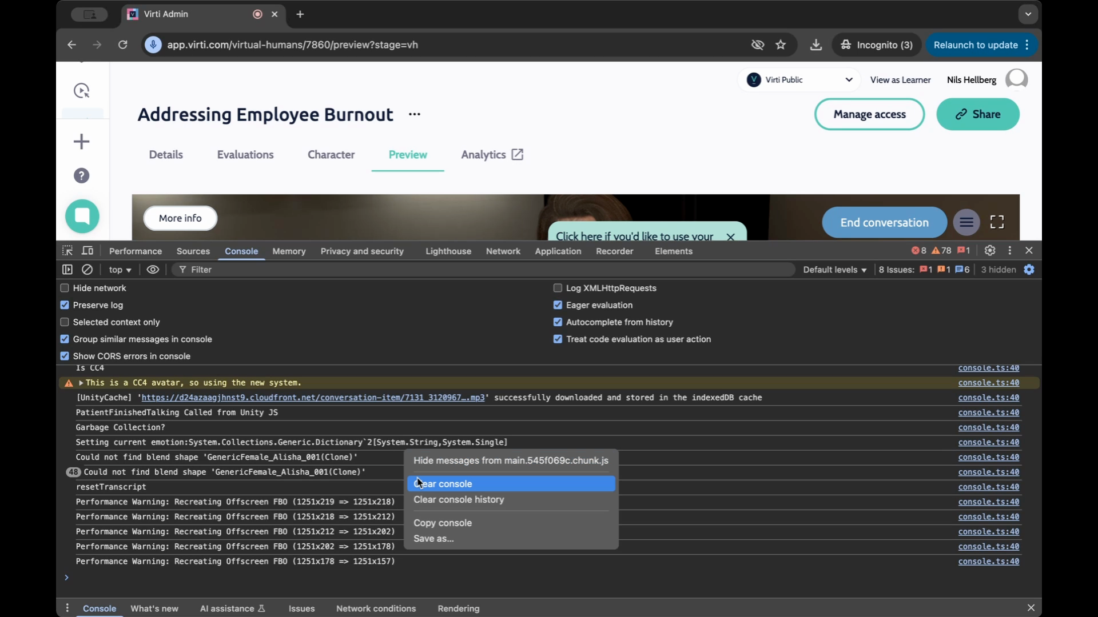
Task: Select Copy console from context menu
Action: tap(443, 523)
